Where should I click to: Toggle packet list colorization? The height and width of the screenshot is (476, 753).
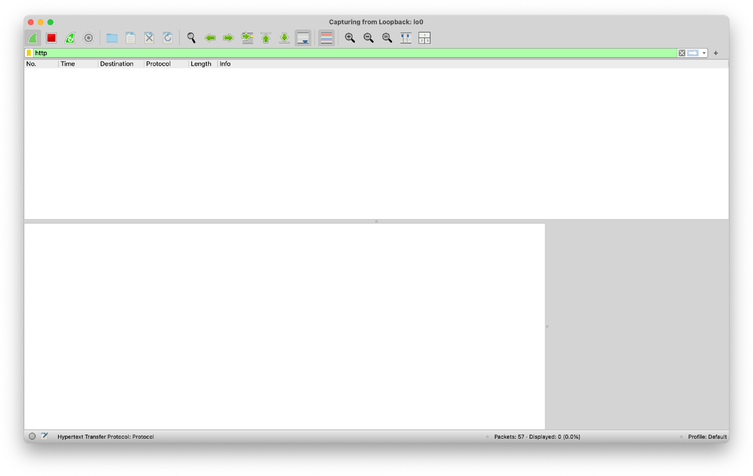point(326,38)
